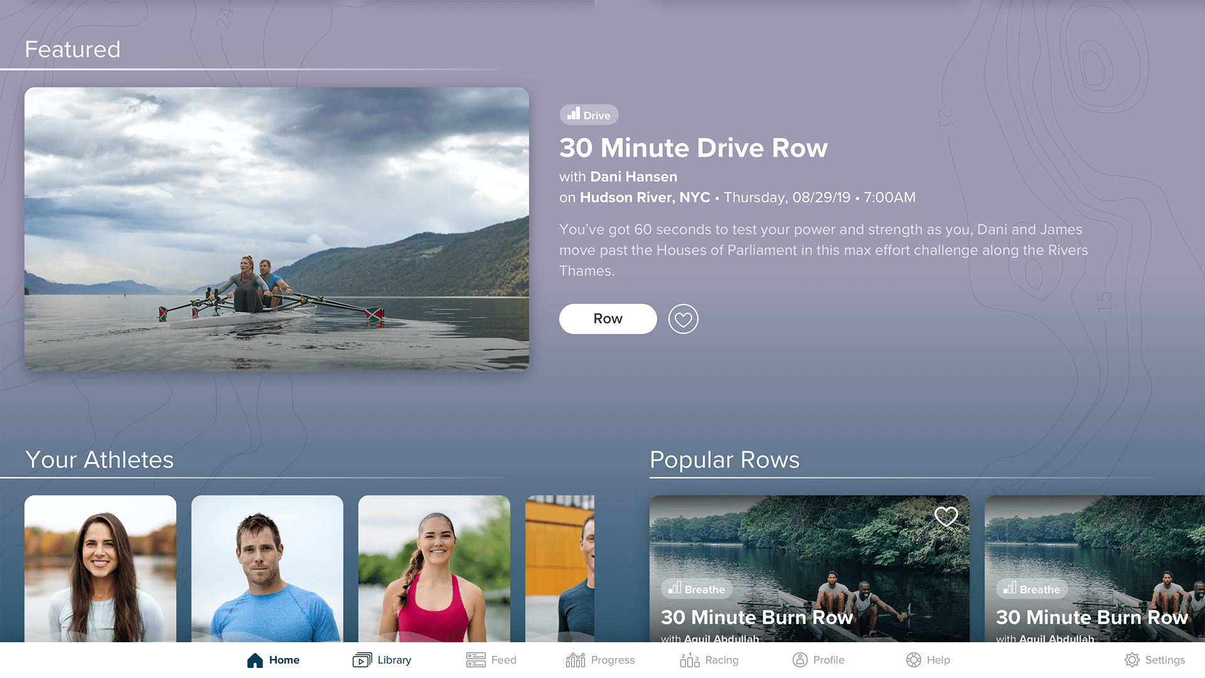Open the Home tab label
The image size is (1205, 678).
pyautogui.click(x=284, y=660)
